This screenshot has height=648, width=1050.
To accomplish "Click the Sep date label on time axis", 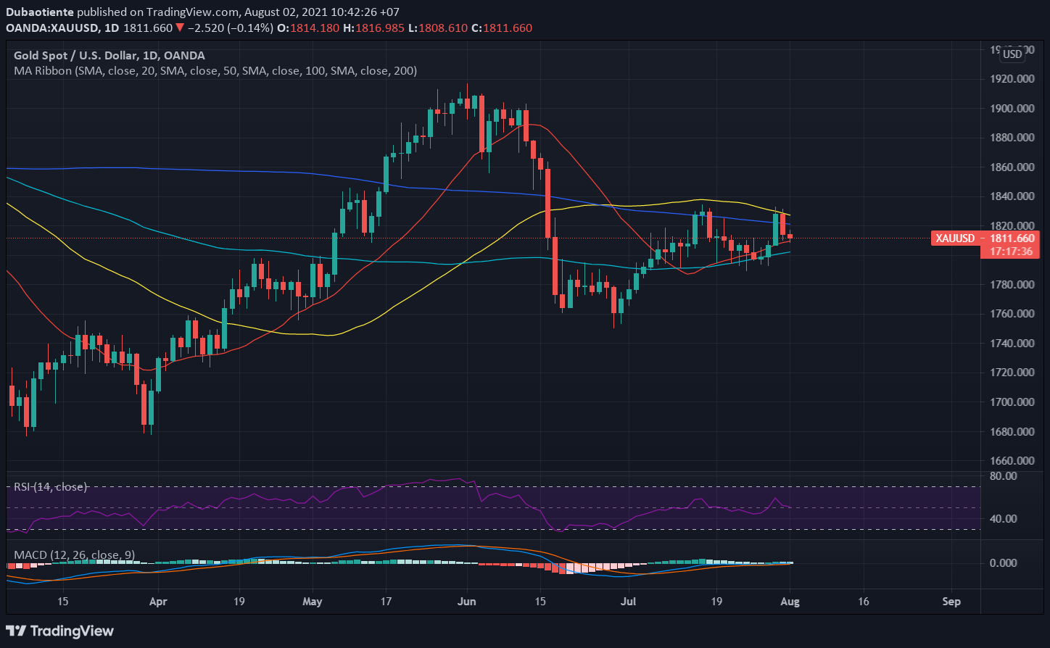I will click(951, 602).
